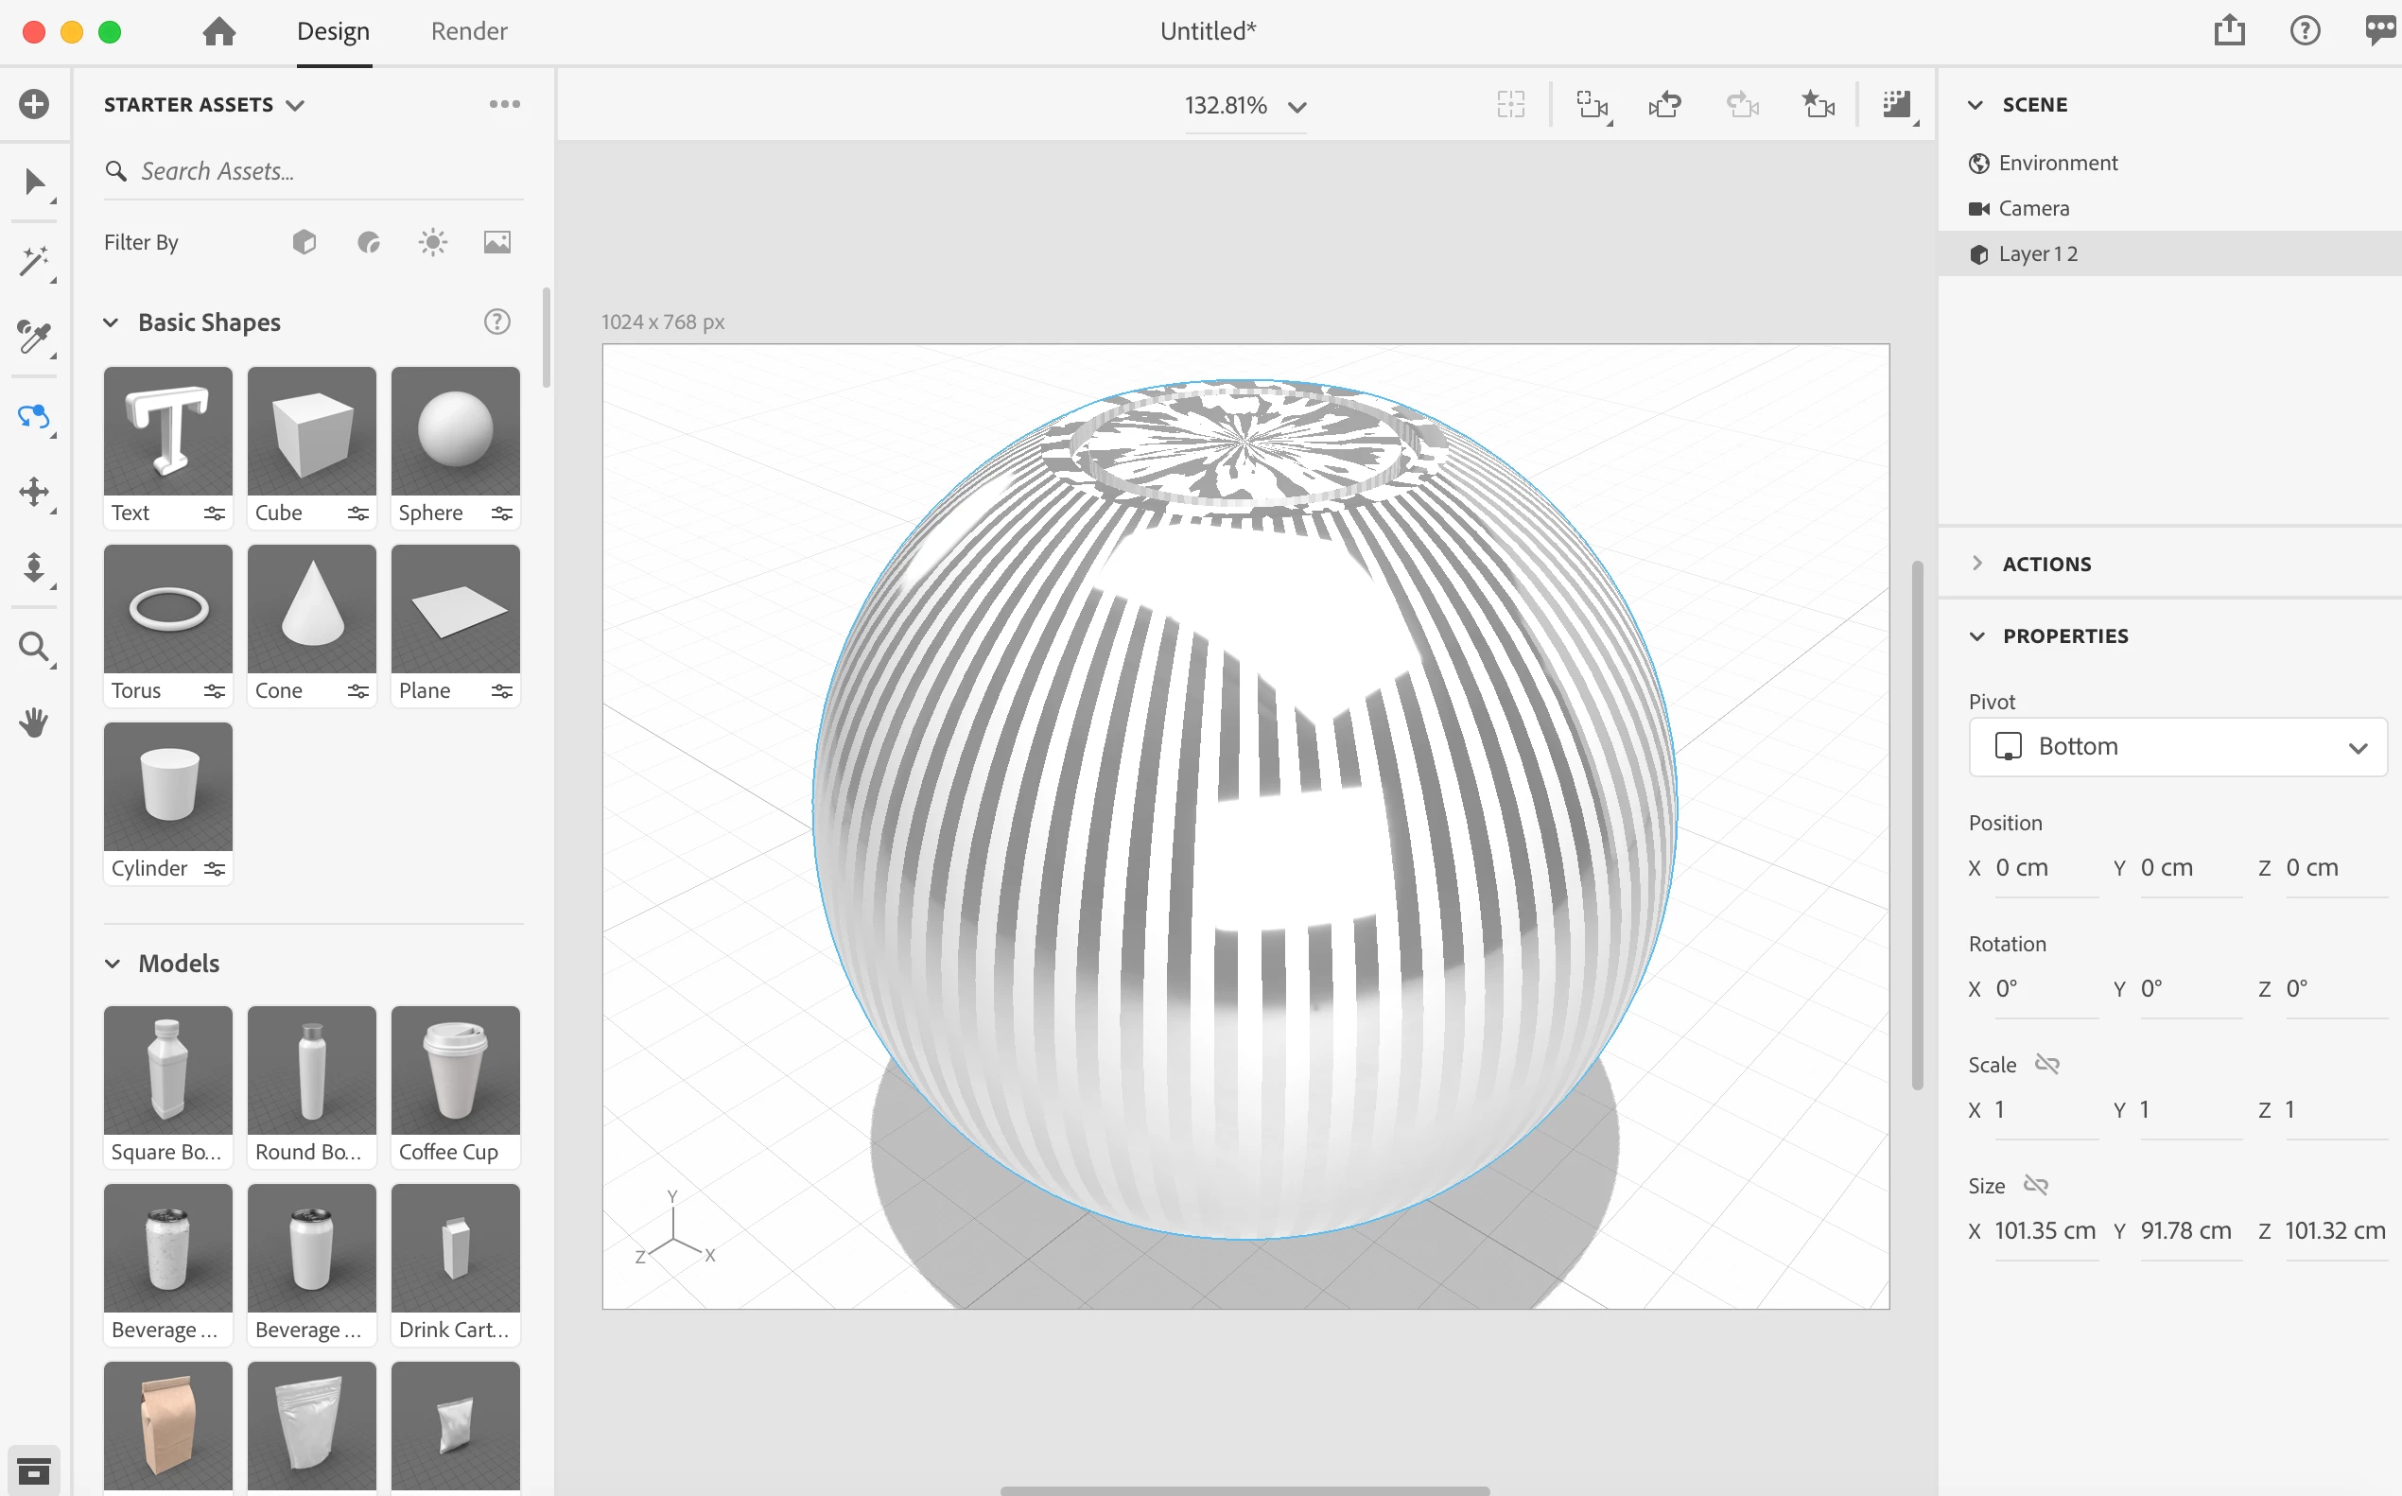The width and height of the screenshot is (2402, 1496).
Task: Select the Design tab
Action: [334, 31]
